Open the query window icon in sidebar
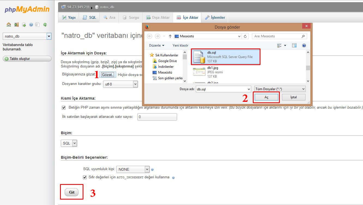The image size is (363, 205). click(x=24, y=25)
